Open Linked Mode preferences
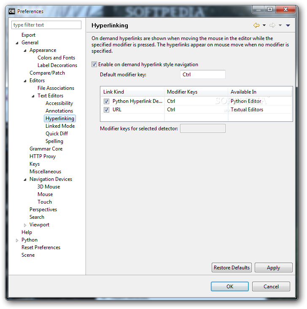 point(60,126)
